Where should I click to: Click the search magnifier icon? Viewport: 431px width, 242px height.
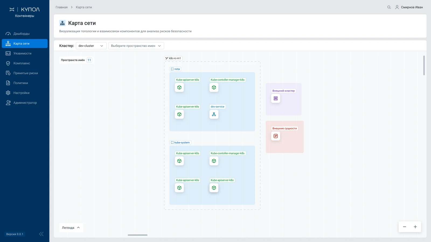[x=389, y=7]
